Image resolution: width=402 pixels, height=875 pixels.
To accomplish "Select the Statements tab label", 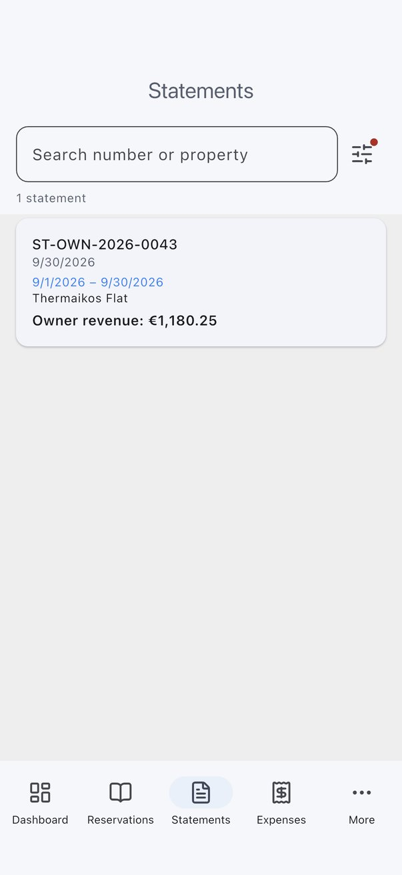I will pos(201,820).
